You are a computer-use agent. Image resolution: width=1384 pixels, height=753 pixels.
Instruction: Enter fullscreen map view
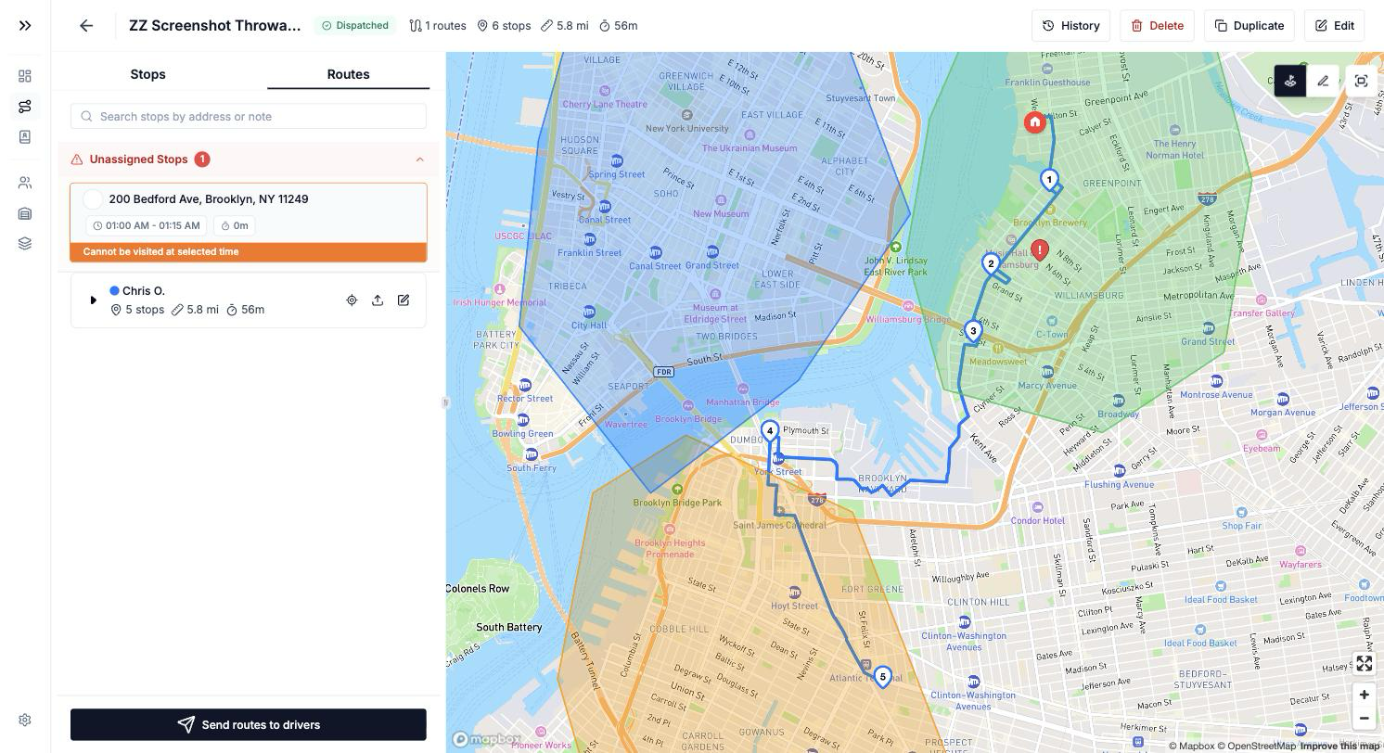[1364, 663]
